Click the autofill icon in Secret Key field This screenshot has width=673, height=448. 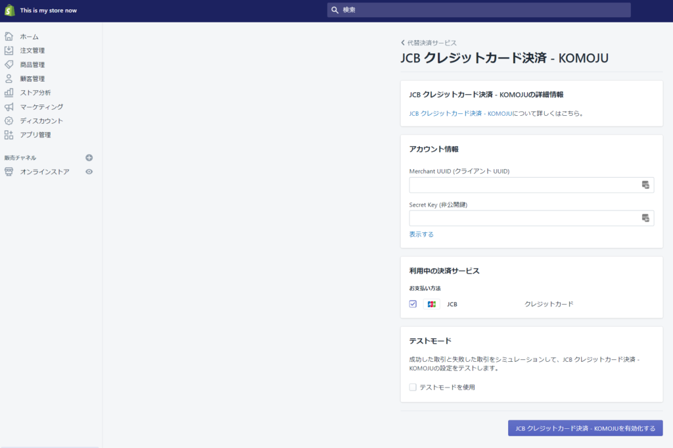point(645,218)
